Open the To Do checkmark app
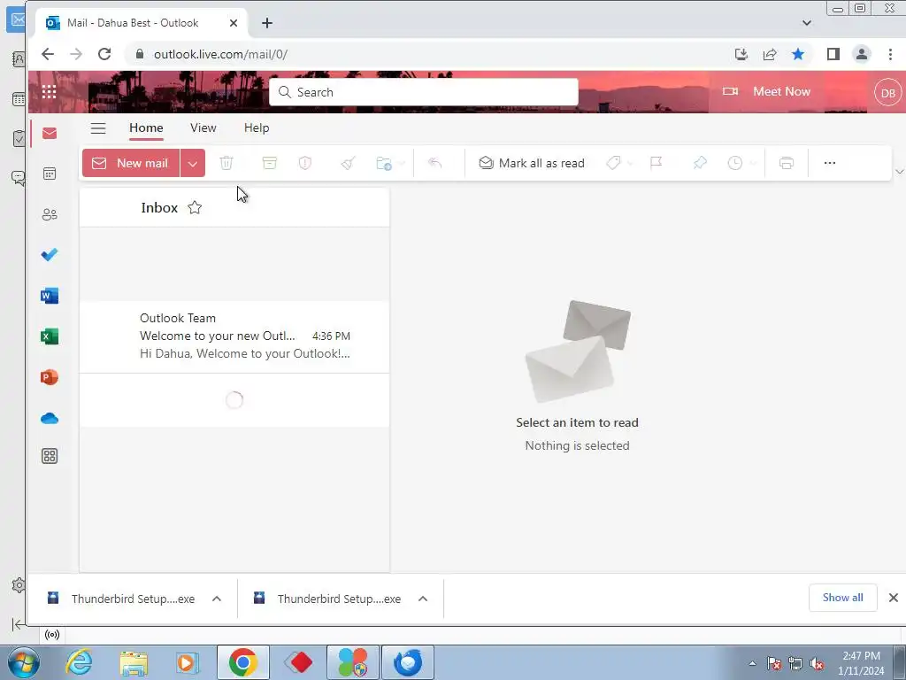This screenshot has height=680, width=906. tap(50, 254)
